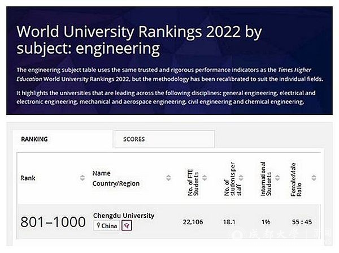Click the Rank column header label

point(28,178)
